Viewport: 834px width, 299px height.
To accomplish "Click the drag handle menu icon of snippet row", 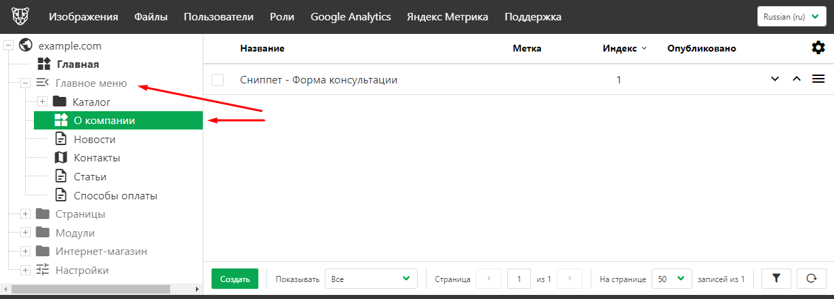I will click(818, 79).
